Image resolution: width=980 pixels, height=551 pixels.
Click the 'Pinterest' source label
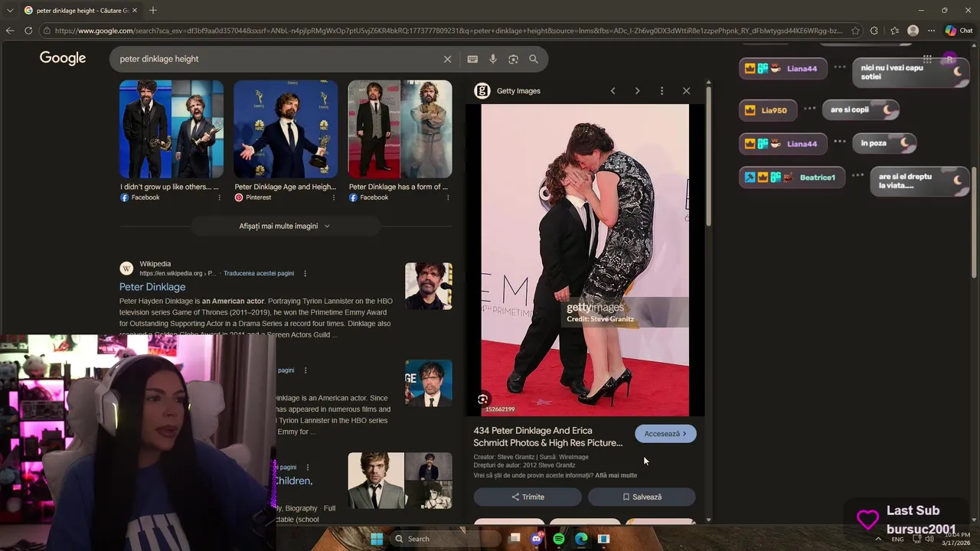258,197
